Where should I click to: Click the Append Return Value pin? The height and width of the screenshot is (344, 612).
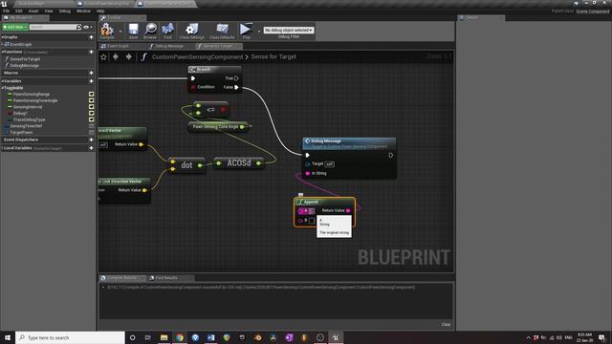click(x=348, y=210)
